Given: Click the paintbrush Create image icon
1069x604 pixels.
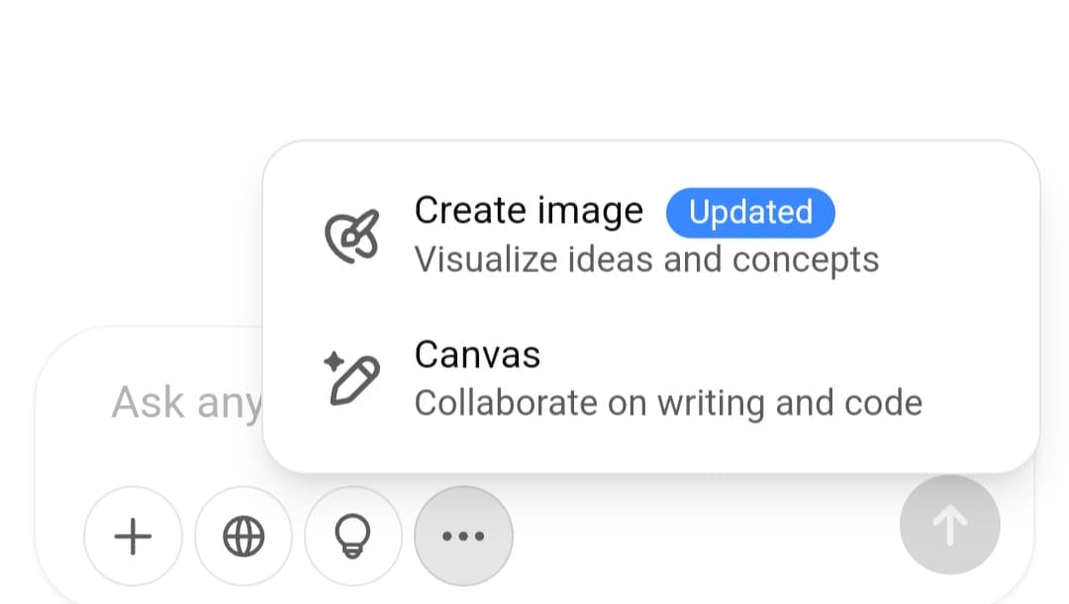Looking at the screenshot, I should tap(352, 236).
